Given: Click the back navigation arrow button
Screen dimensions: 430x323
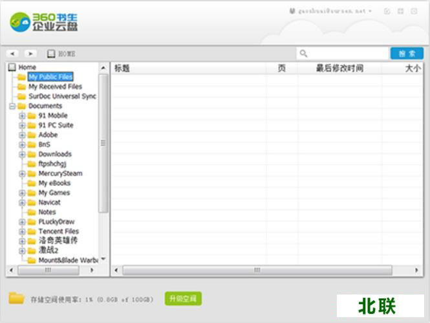Looking at the screenshot, I should 12,54.
